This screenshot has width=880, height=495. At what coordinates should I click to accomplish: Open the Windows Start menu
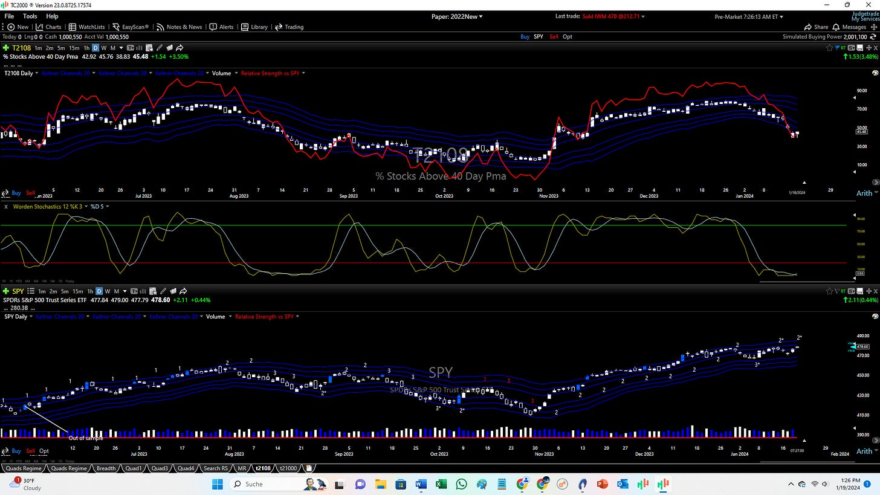click(218, 484)
